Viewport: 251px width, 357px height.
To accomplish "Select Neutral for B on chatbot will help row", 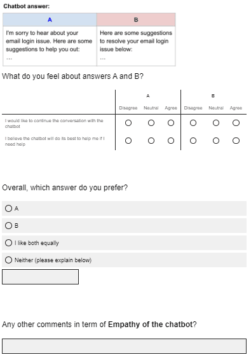I will pyautogui.click(x=216, y=141).
